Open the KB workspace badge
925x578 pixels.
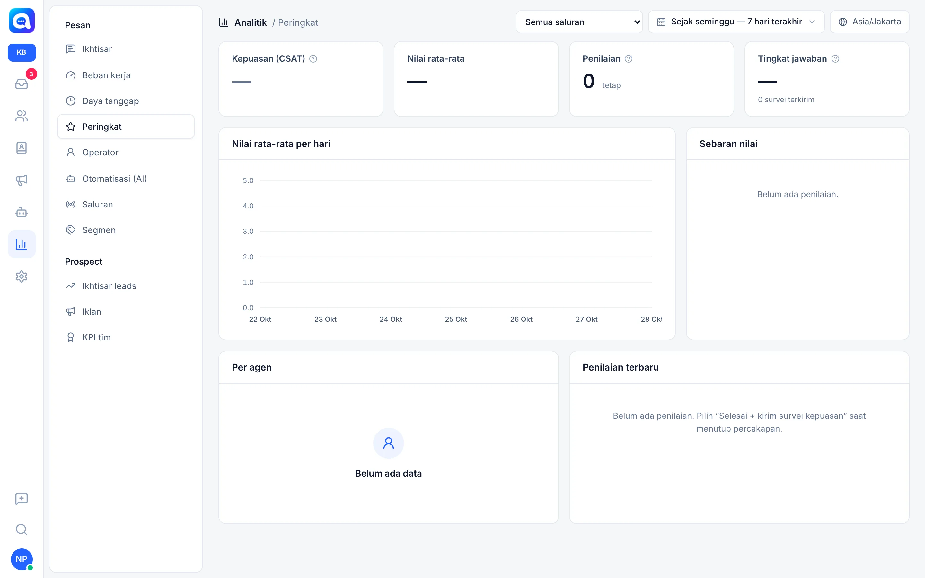(x=22, y=52)
